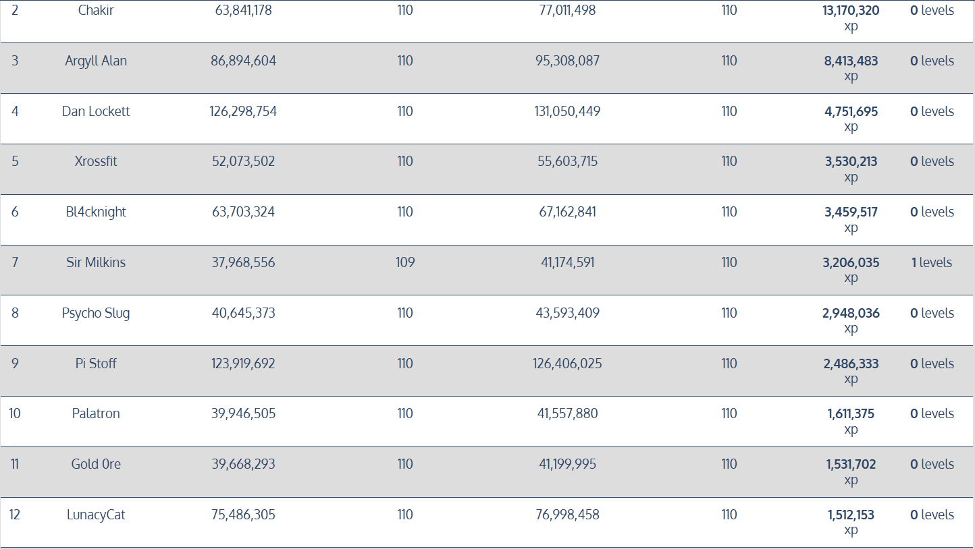Click Sir Milkins' starting level 109
The width and height of the screenshot is (975, 549).
pyautogui.click(x=405, y=262)
